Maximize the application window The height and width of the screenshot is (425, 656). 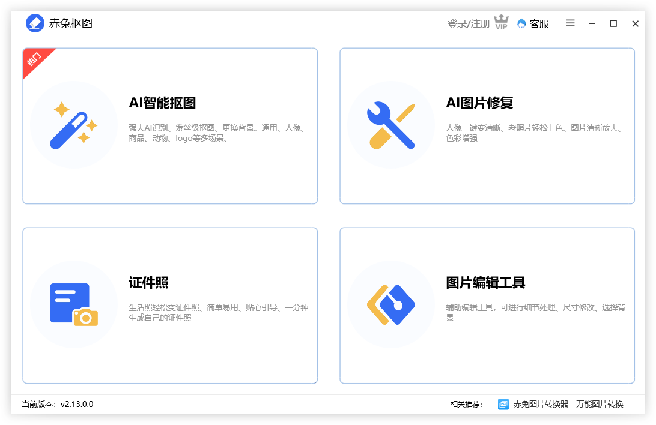[x=613, y=23]
